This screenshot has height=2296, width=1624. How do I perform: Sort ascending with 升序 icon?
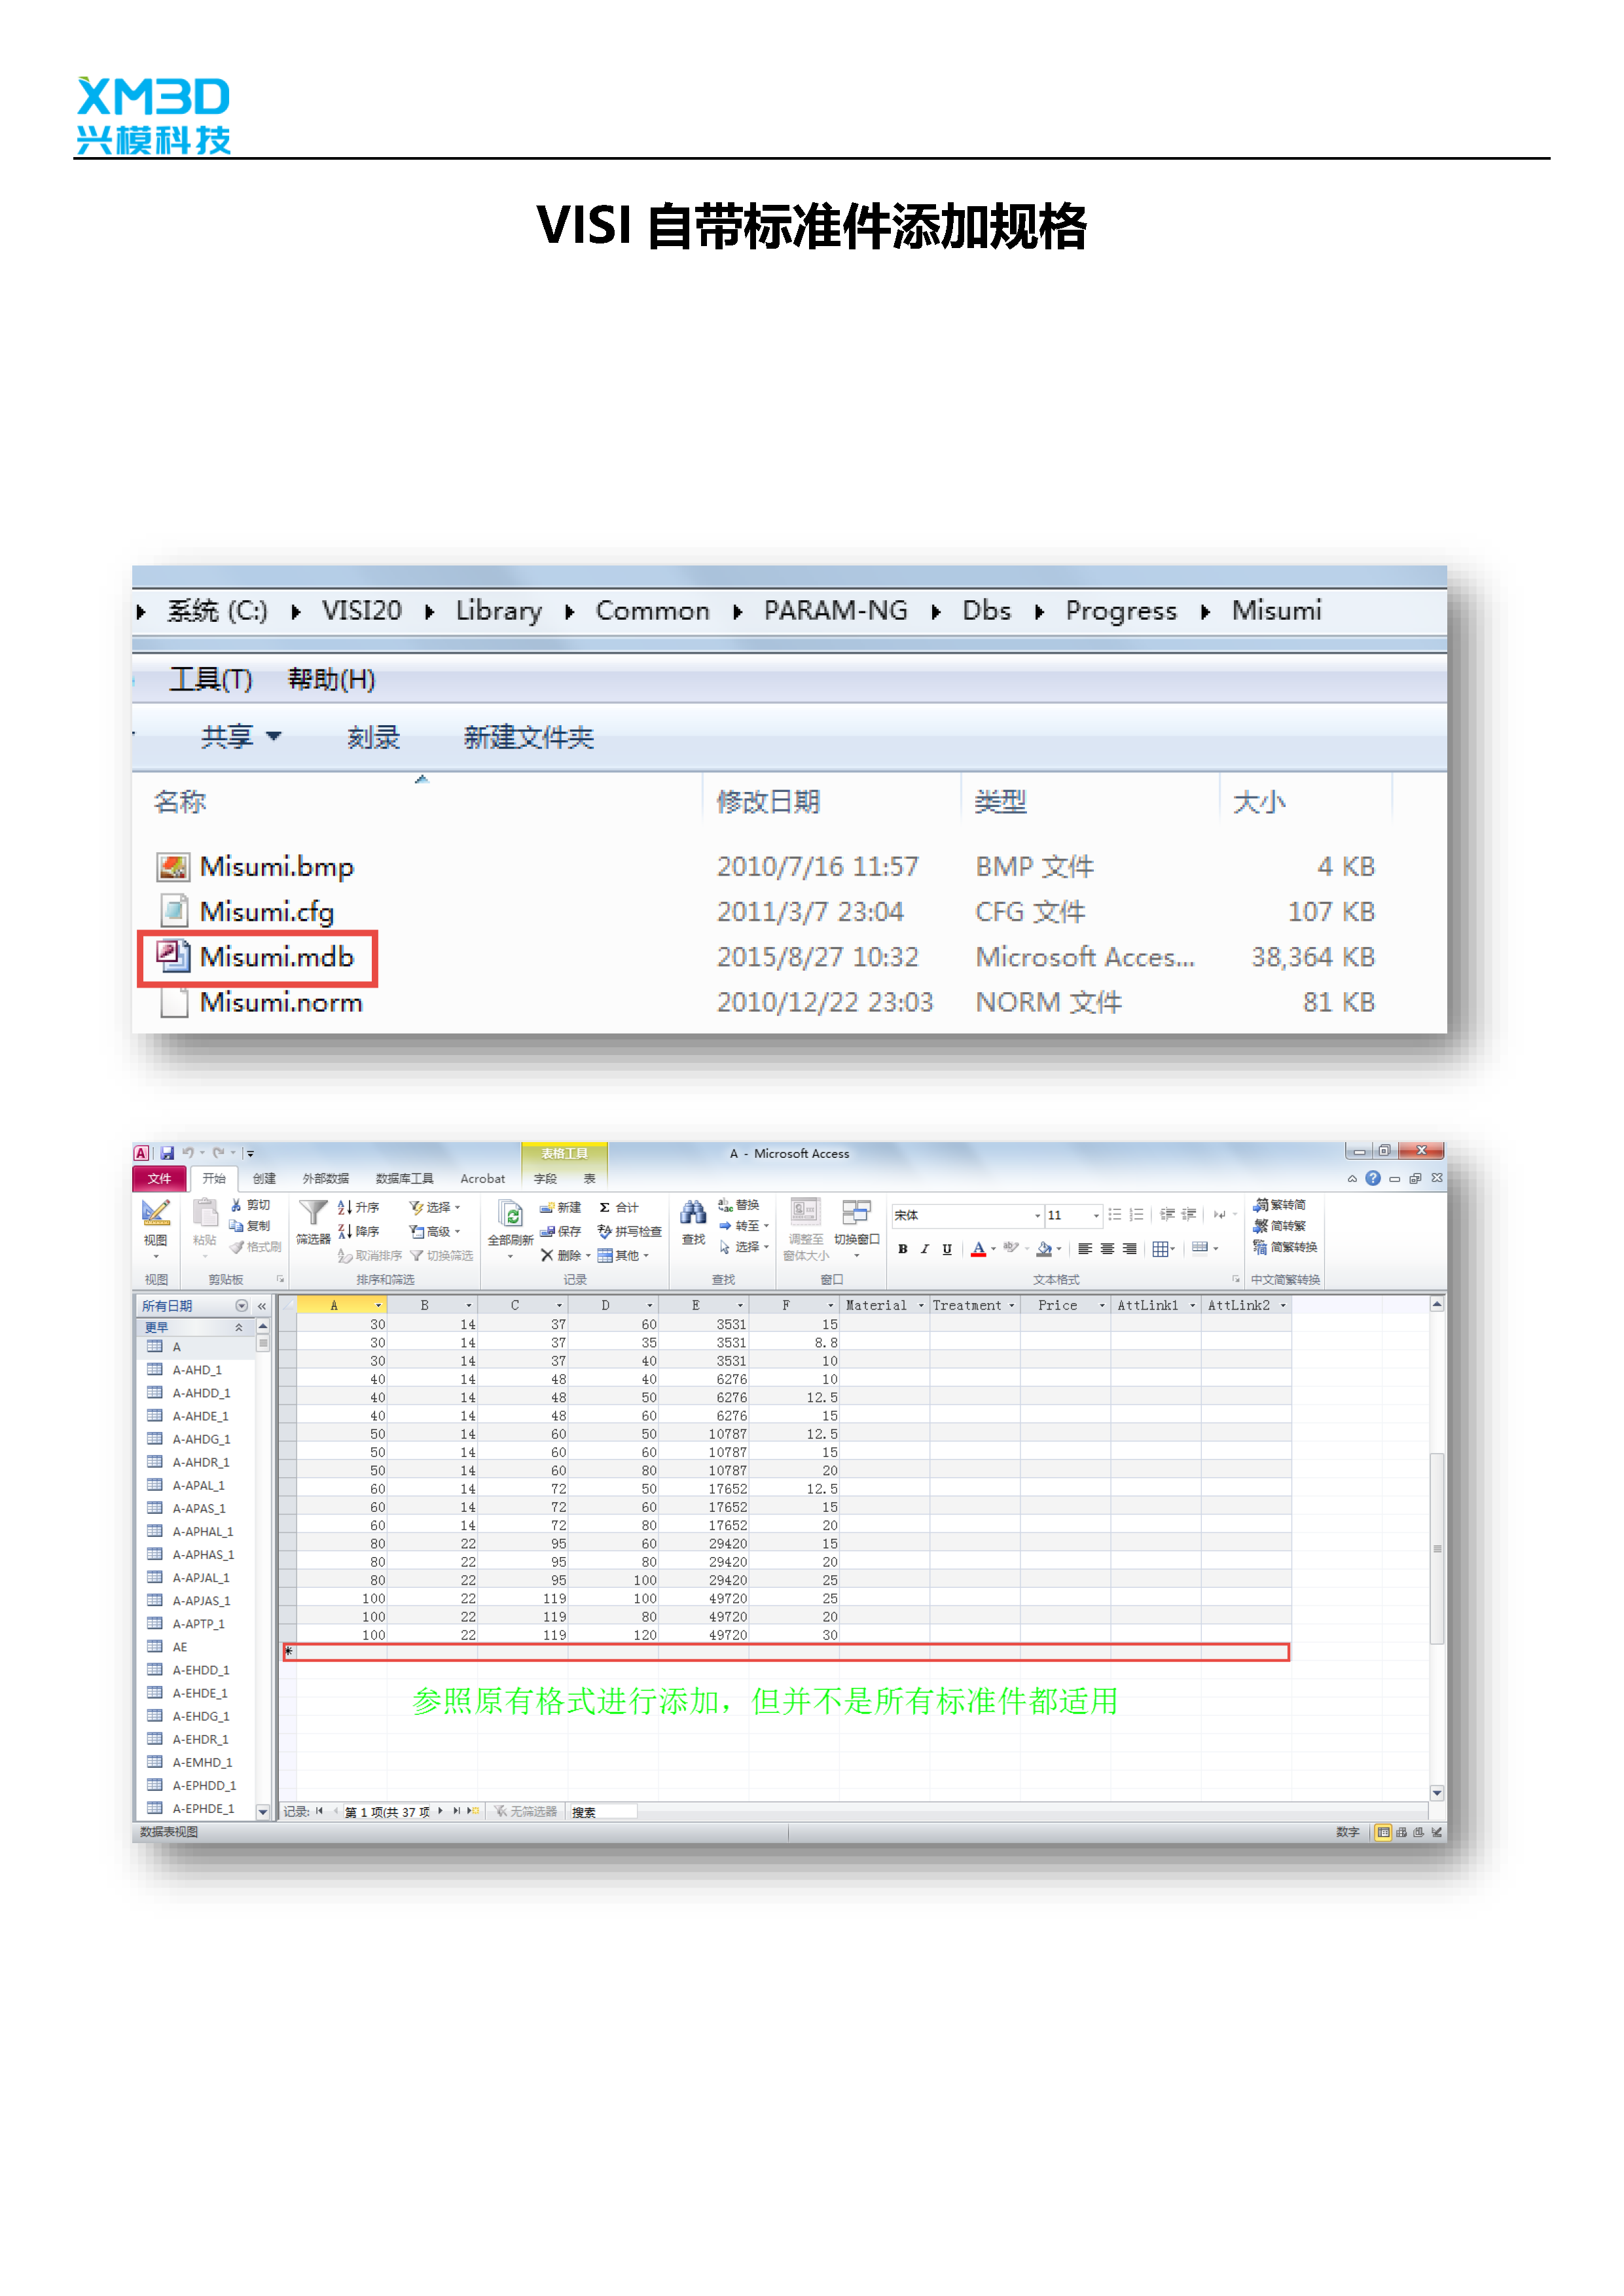pos(344,1207)
